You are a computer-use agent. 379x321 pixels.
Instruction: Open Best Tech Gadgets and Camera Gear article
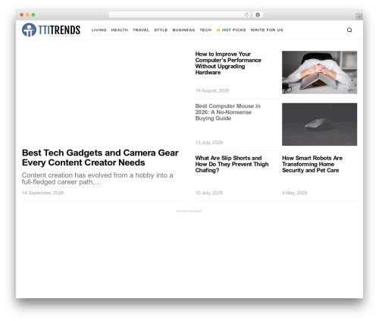point(100,158)
